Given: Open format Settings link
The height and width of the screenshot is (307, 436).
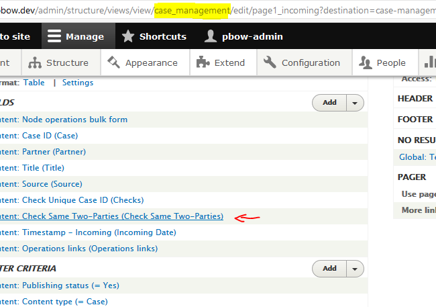Looking at the screenshot, I should pyautogui.click(x=78, y=83).
